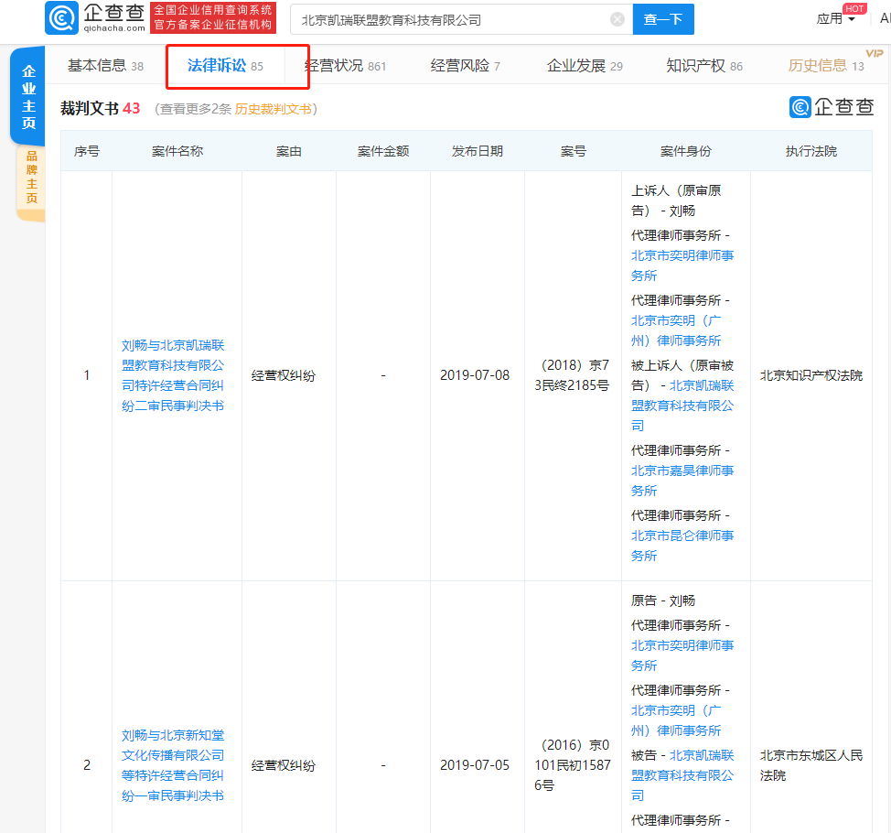Click the 查一下 search button
This screenshot has height=833, width=891.
point(663,19)
